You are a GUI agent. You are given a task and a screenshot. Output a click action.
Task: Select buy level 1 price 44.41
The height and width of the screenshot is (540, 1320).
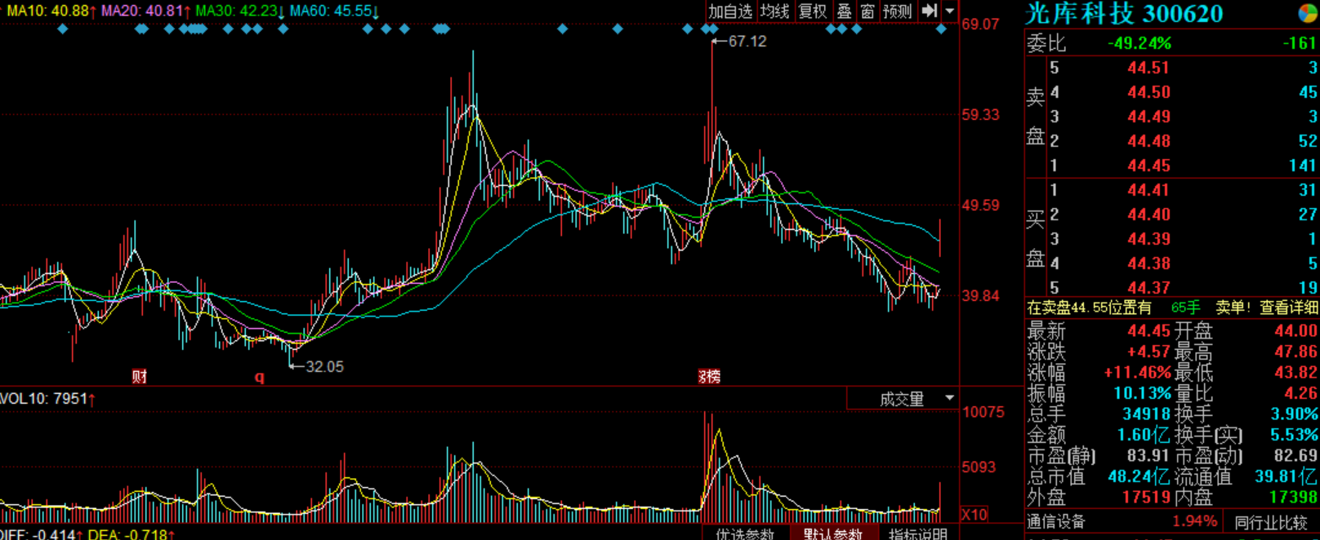[x=1148, y=190]
